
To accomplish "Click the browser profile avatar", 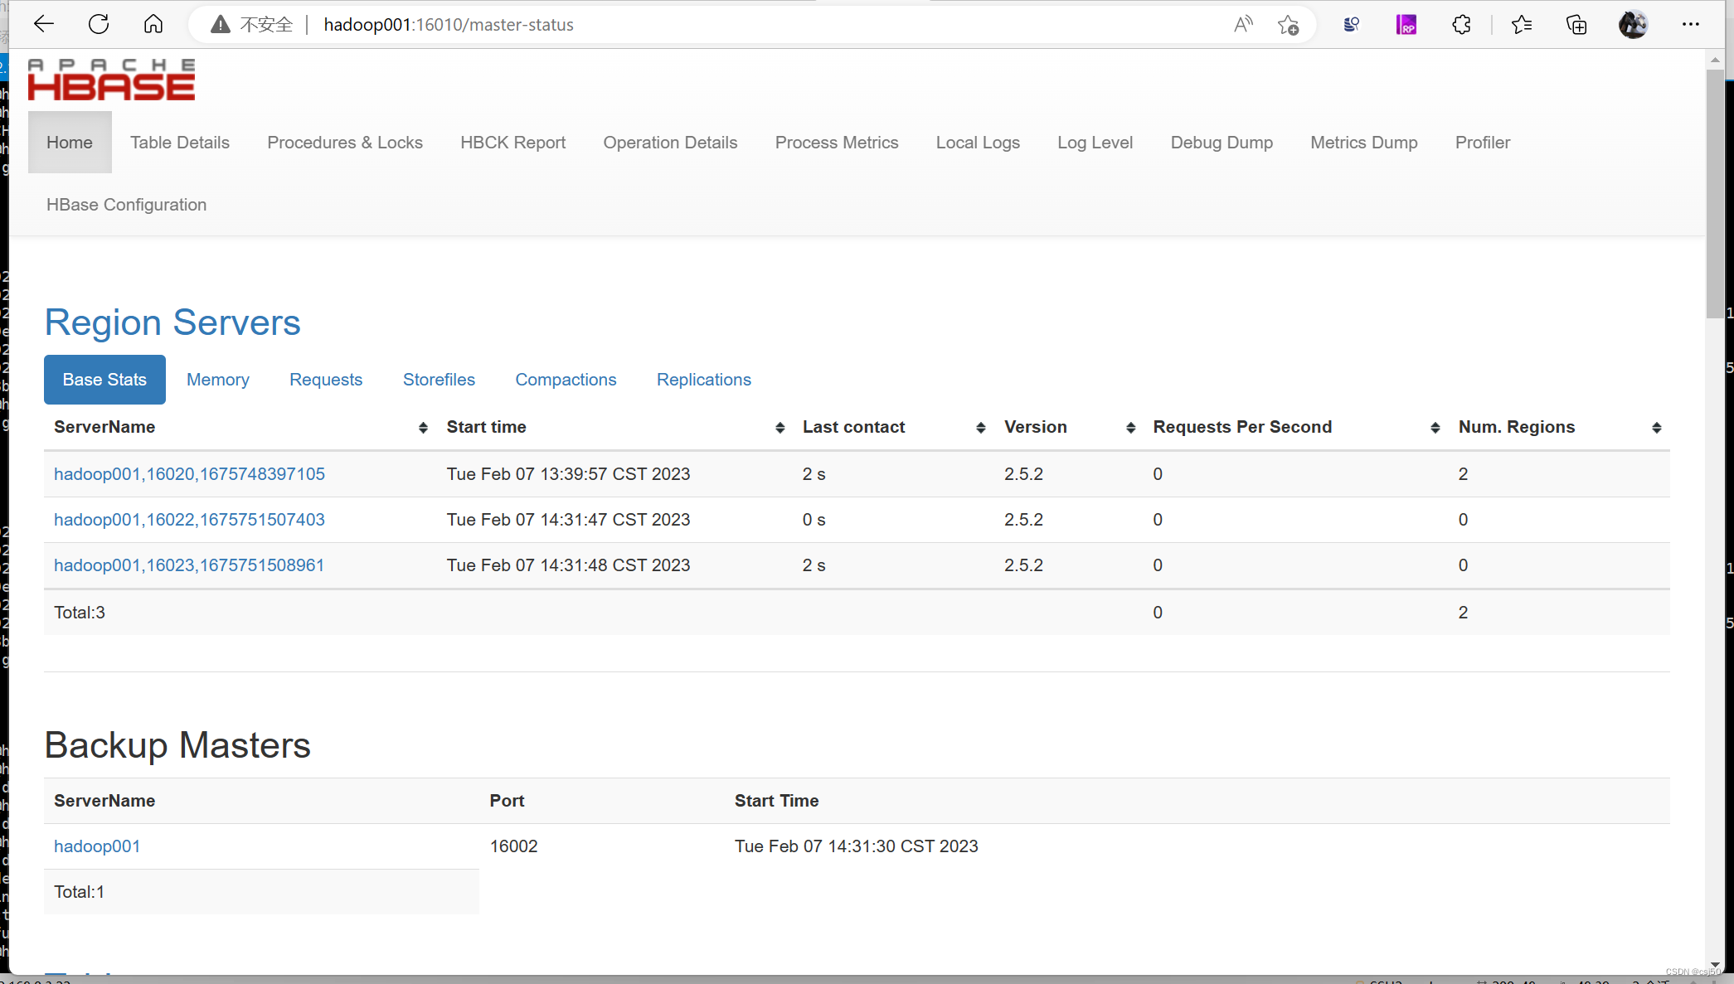I will (x=1632, y=24).
